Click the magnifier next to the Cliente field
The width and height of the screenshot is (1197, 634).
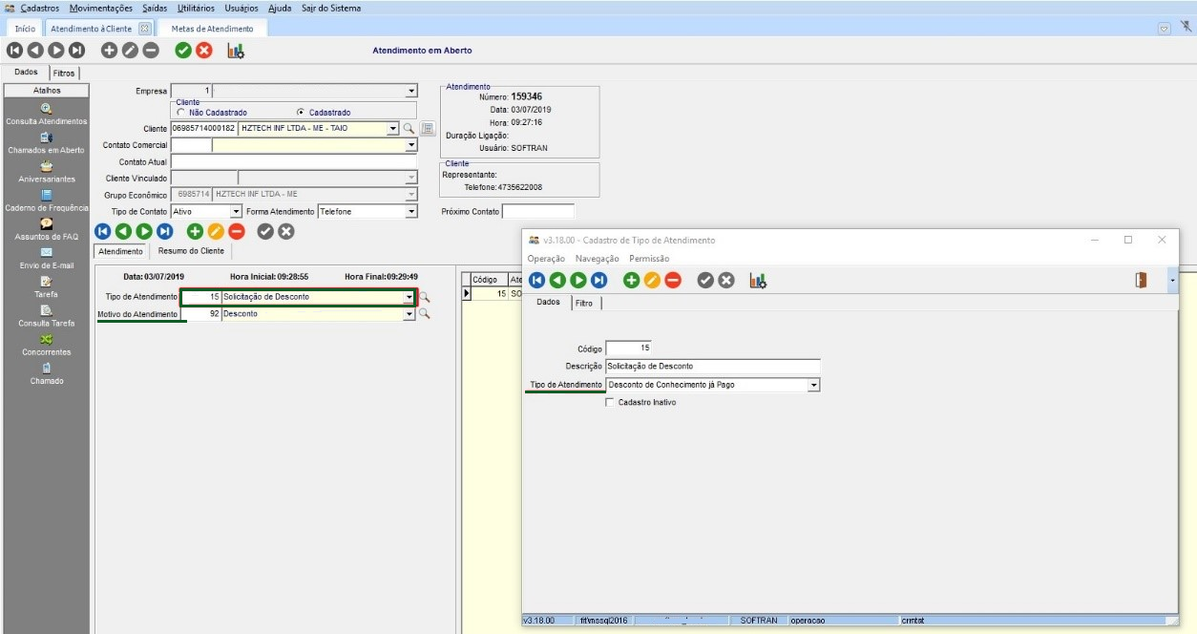point(409,129)
